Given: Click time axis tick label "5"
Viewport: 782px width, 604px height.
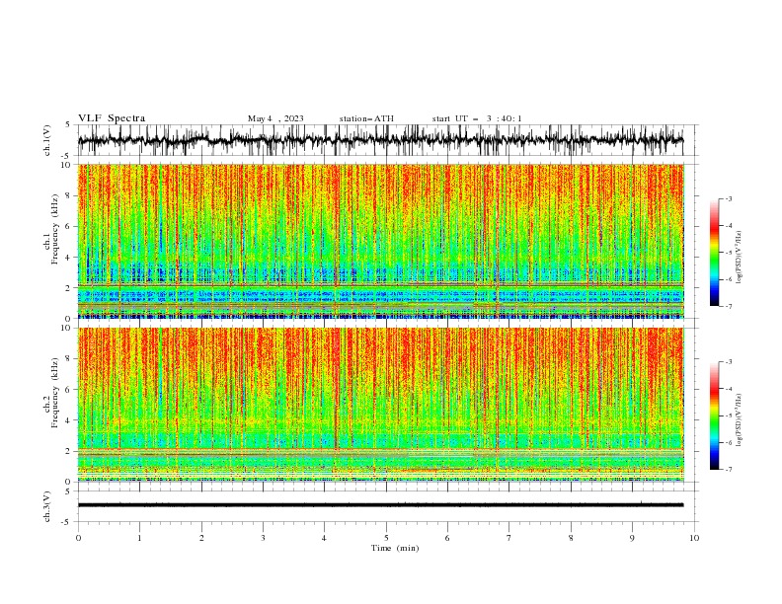Looking at the screenshot, I should click(x=386, y=538).
